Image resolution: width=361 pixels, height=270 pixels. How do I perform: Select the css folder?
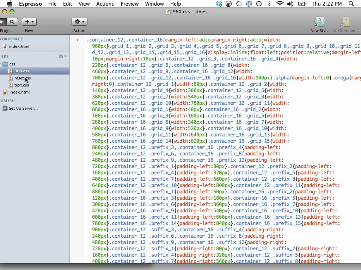(12, 64)
